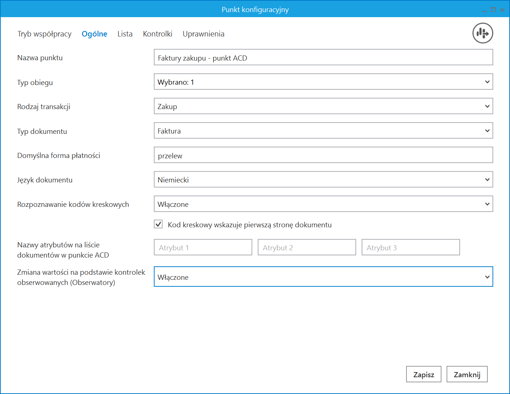This screenshot has height=394, width=510.
Task: Expand the Obserwatory Włączone dropdown
Action: pyautogui.click(x=323, y=277)
